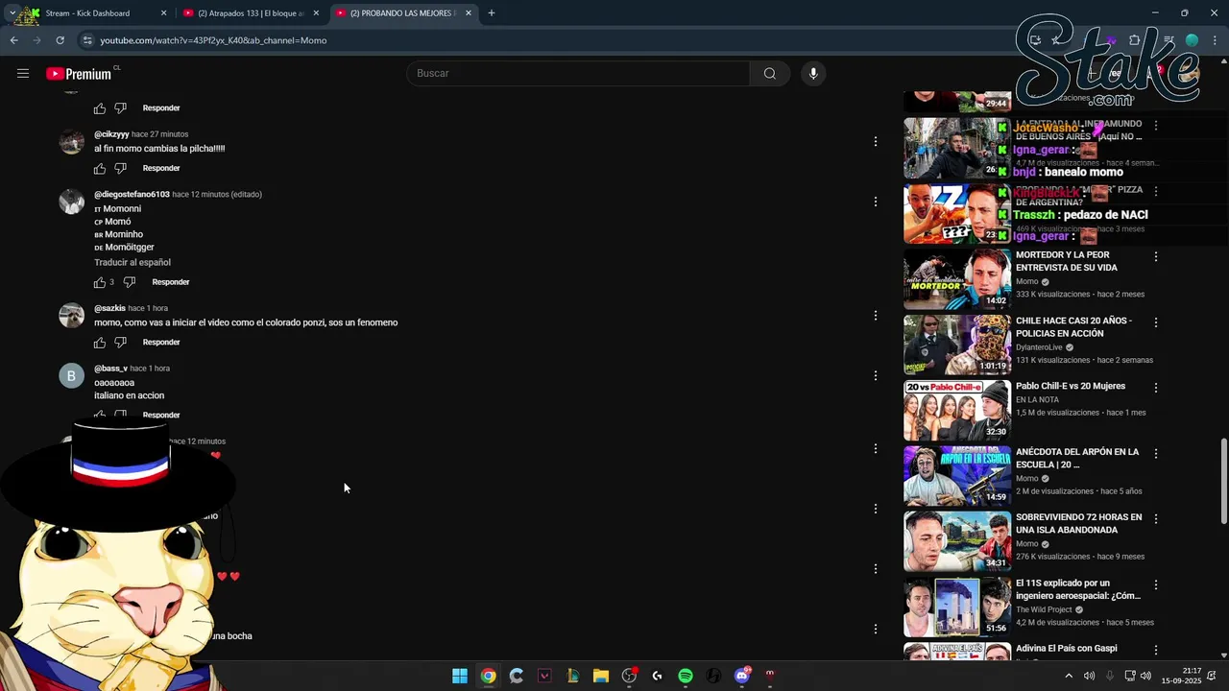Like the topmost partially visible comment
1229x691 pixels.
(100, 108)
